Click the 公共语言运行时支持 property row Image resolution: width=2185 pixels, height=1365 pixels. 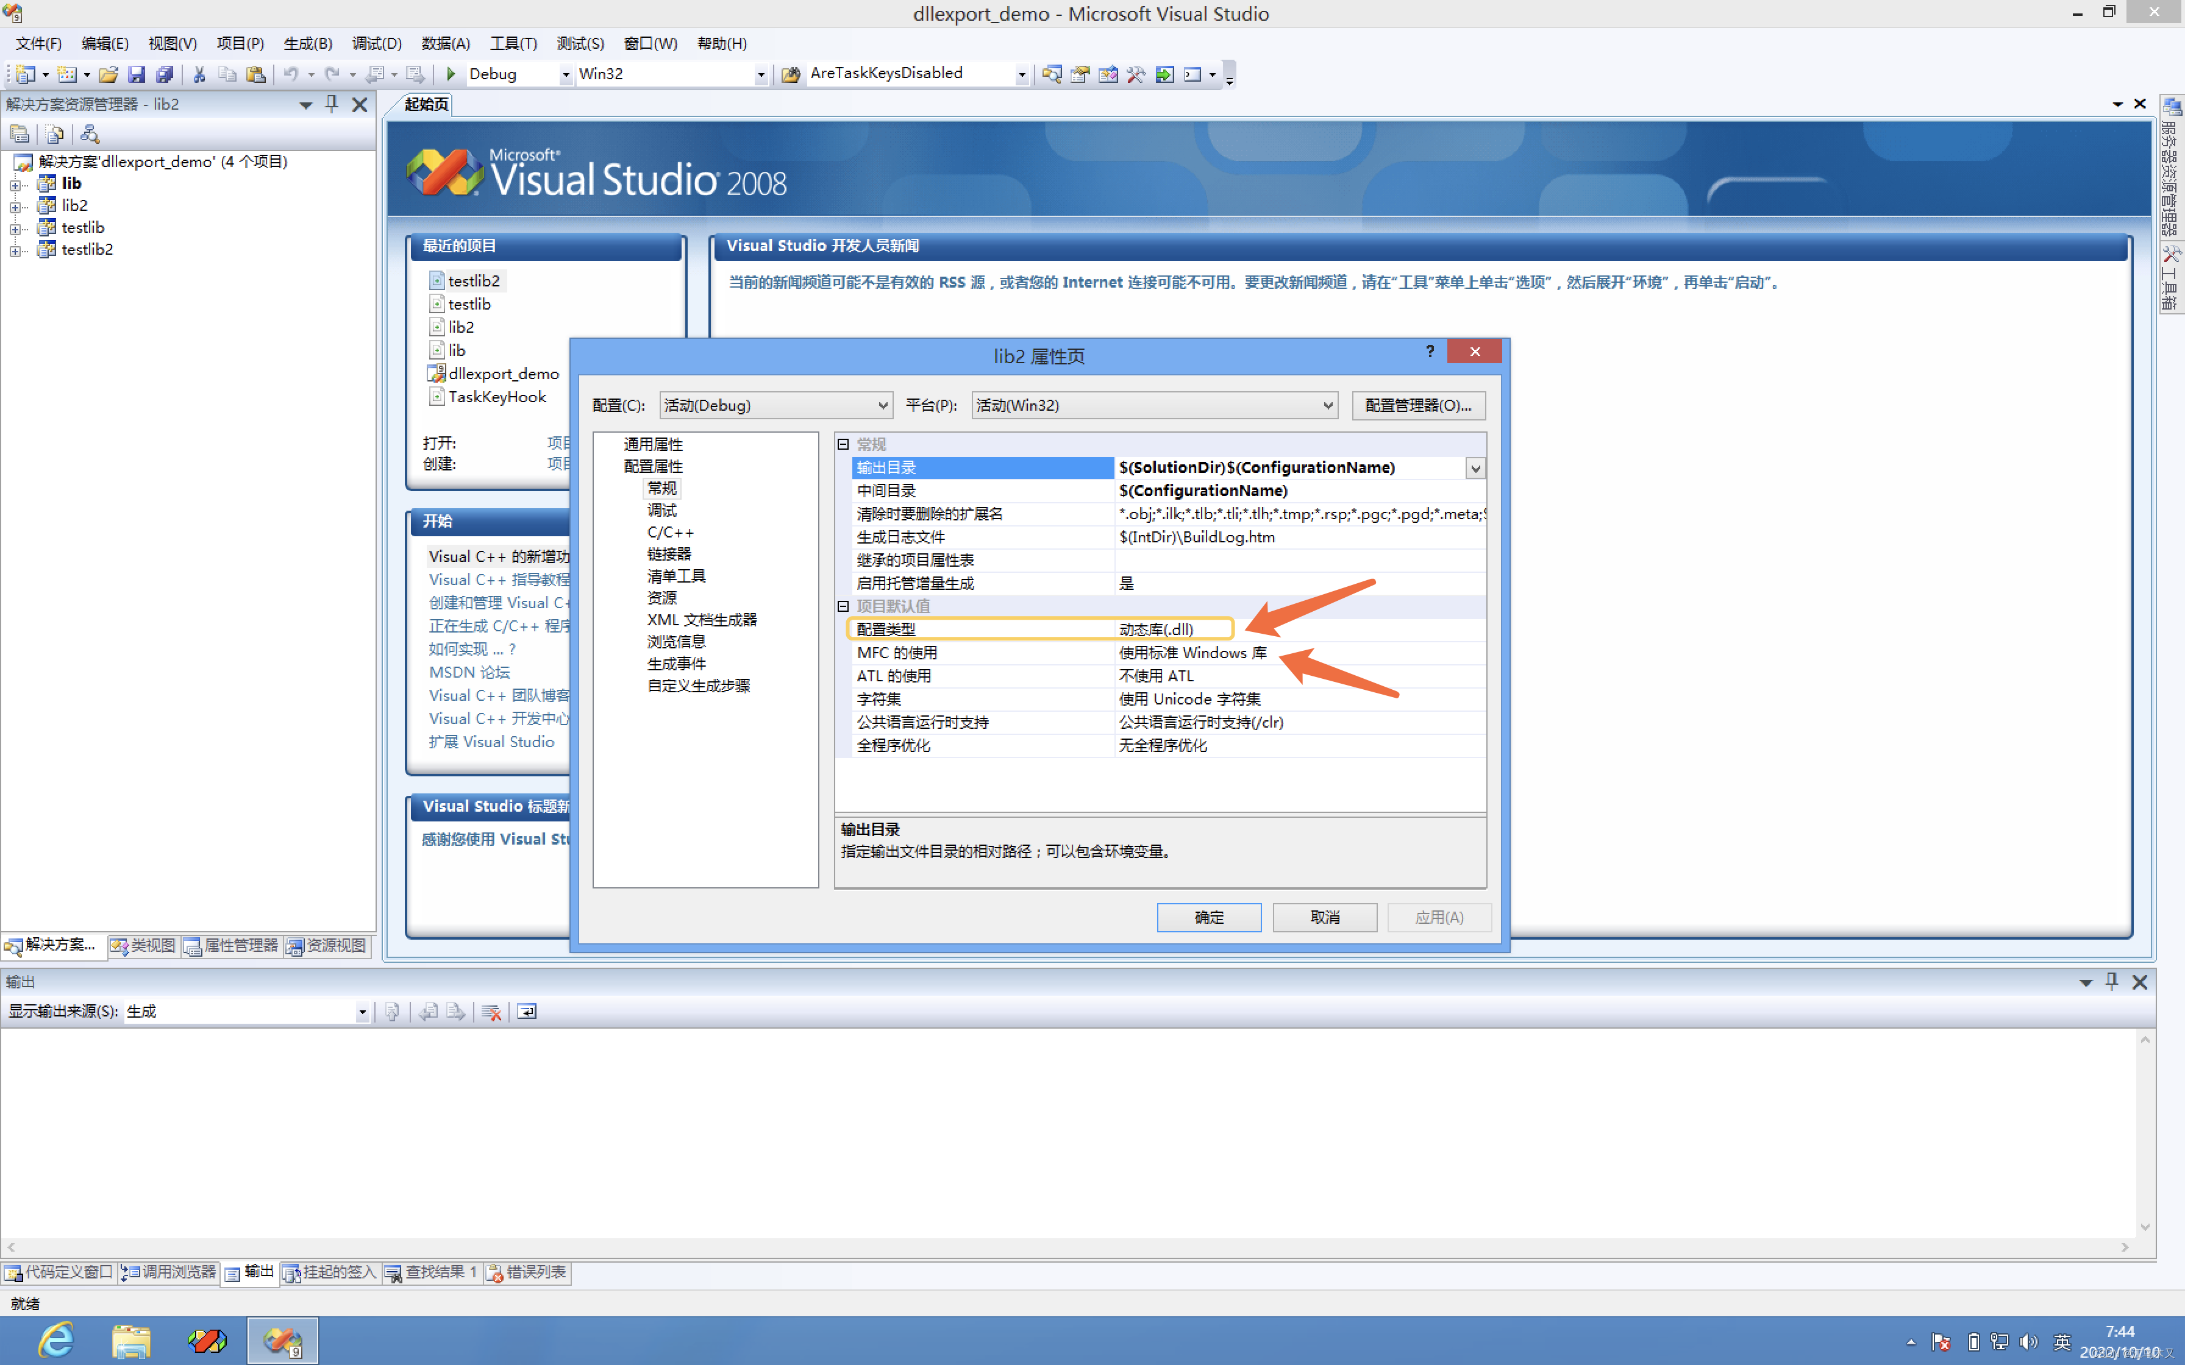click(1168, 722)
